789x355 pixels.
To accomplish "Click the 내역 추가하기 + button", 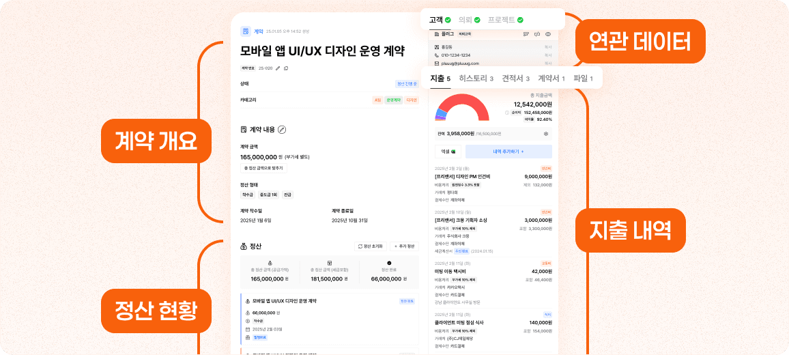I will (x=508, y=152).
